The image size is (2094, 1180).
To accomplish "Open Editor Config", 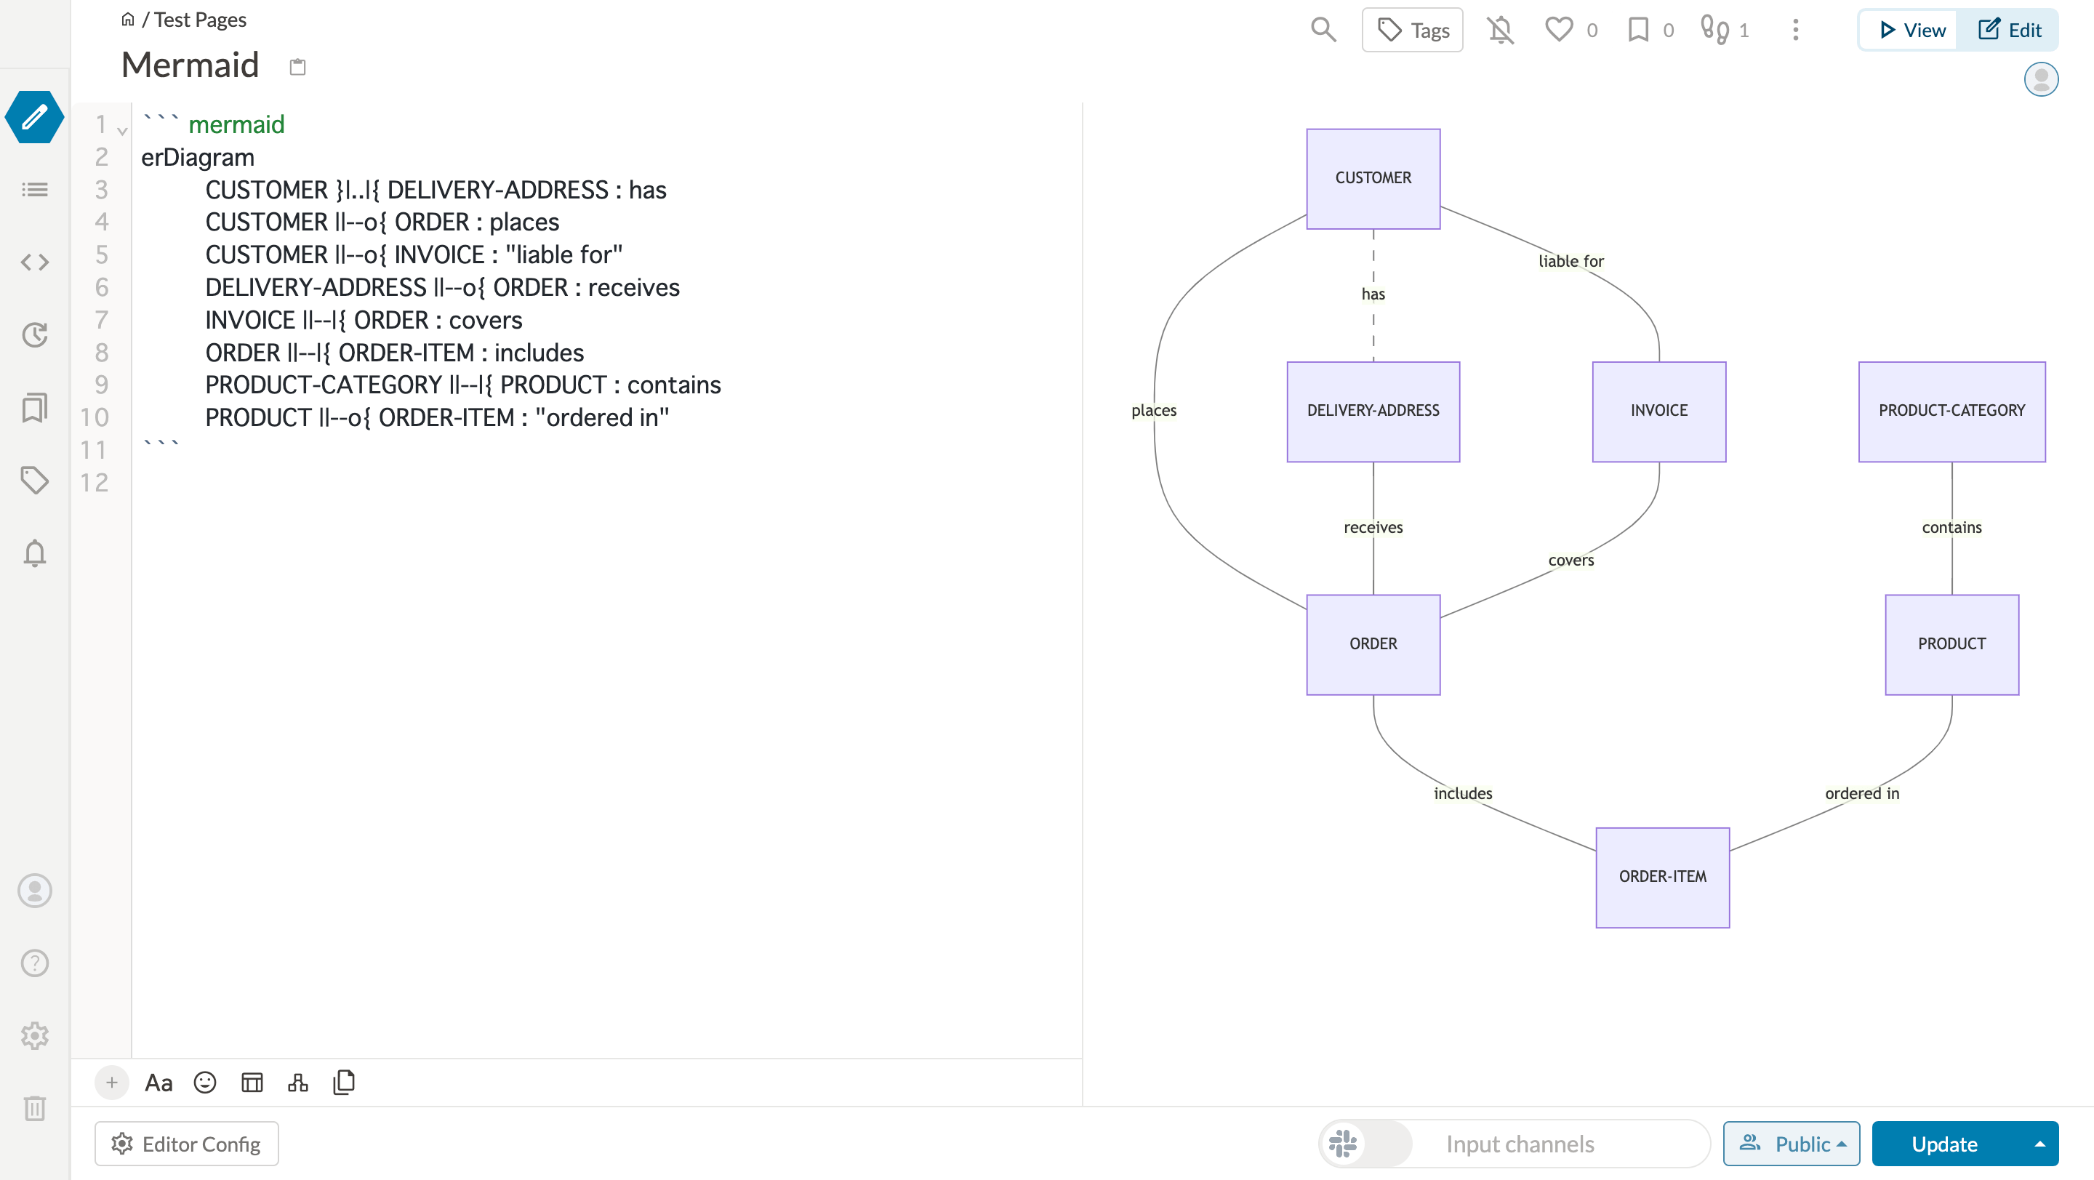I will (186, 1144).
